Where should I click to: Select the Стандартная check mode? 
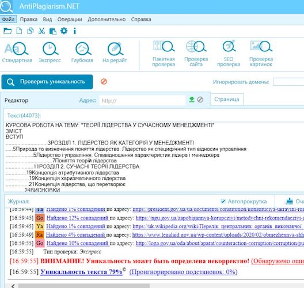(x=17, y=52)
